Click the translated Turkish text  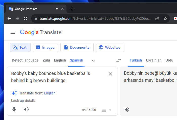pos(150,77)
